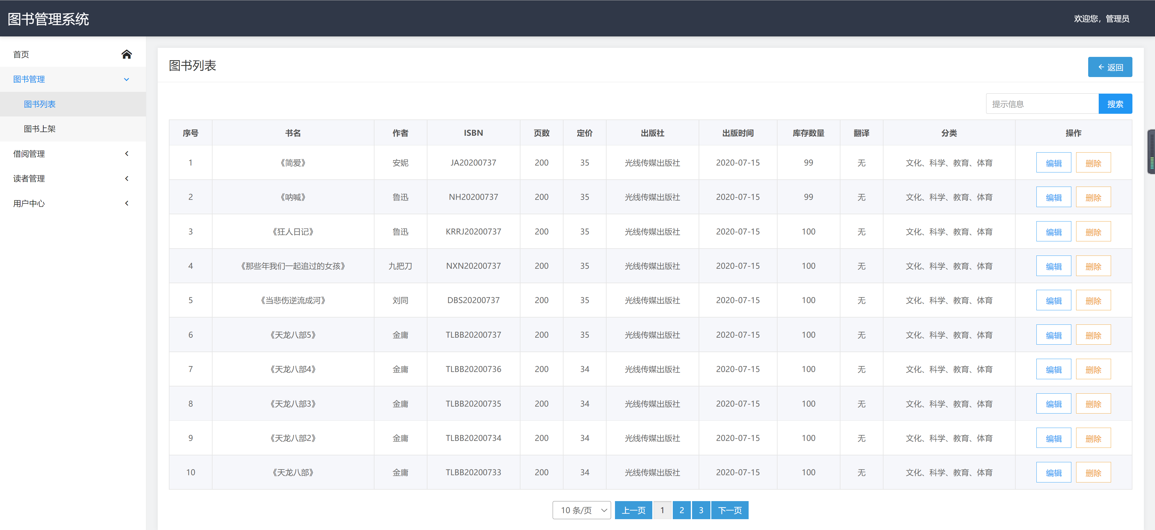Go to previous page with 上一页

click(x=633, y=510)
